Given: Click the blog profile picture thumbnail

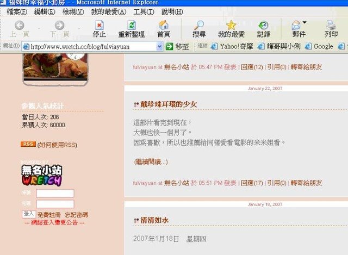Looking at the screenshot, I should click(55, 69).
